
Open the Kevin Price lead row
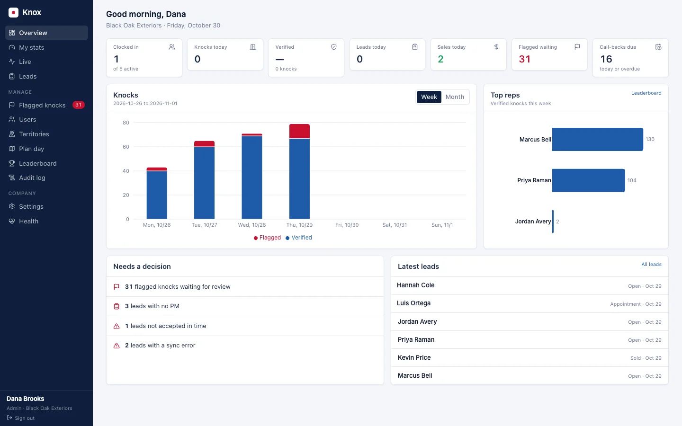529,358
